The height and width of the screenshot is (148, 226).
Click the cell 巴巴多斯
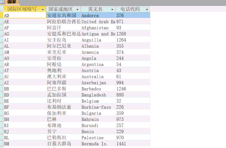point(63,89)
